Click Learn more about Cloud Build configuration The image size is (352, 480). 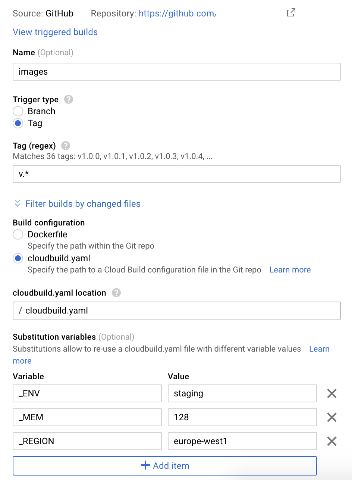[x=290, y=269]
